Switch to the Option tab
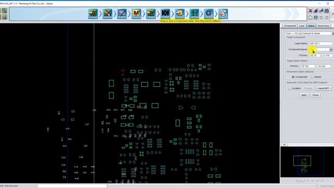The width and height of the screenshot is (334, 188). 311,26
